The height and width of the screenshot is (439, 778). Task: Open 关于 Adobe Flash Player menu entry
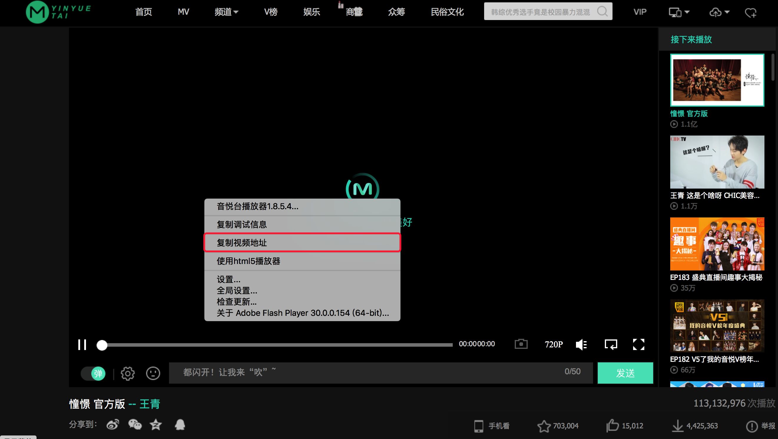302,313
